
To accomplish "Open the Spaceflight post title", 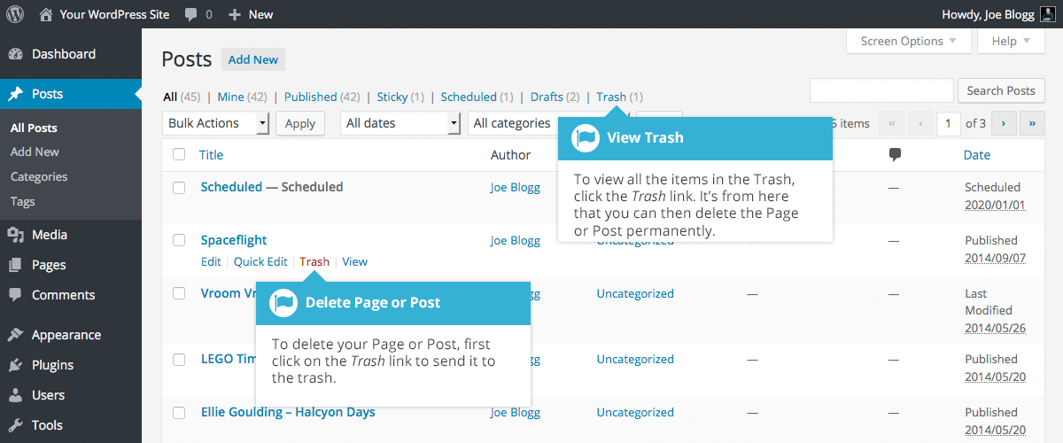I will [x=234, y=240].
